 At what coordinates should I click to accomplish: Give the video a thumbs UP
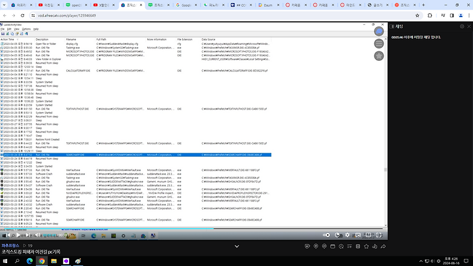(x=375, y=246)
